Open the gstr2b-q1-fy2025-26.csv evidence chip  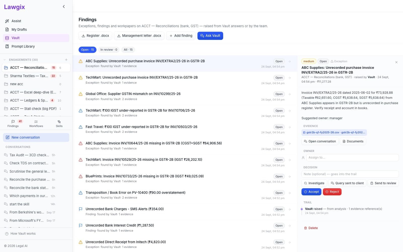334,132
